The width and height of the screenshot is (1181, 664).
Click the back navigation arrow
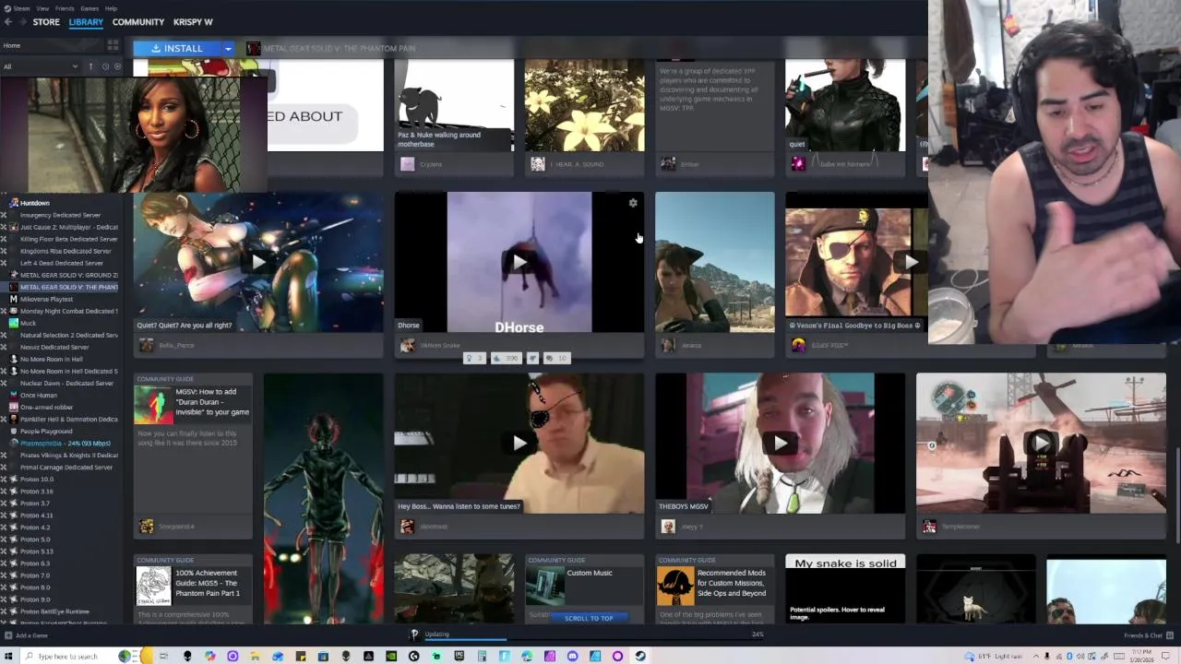(x=7, y=22)
